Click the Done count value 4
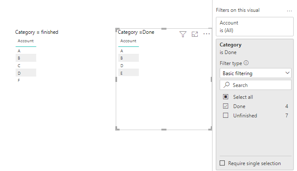This screenshot has width=297, height=171. coord(286,106)
